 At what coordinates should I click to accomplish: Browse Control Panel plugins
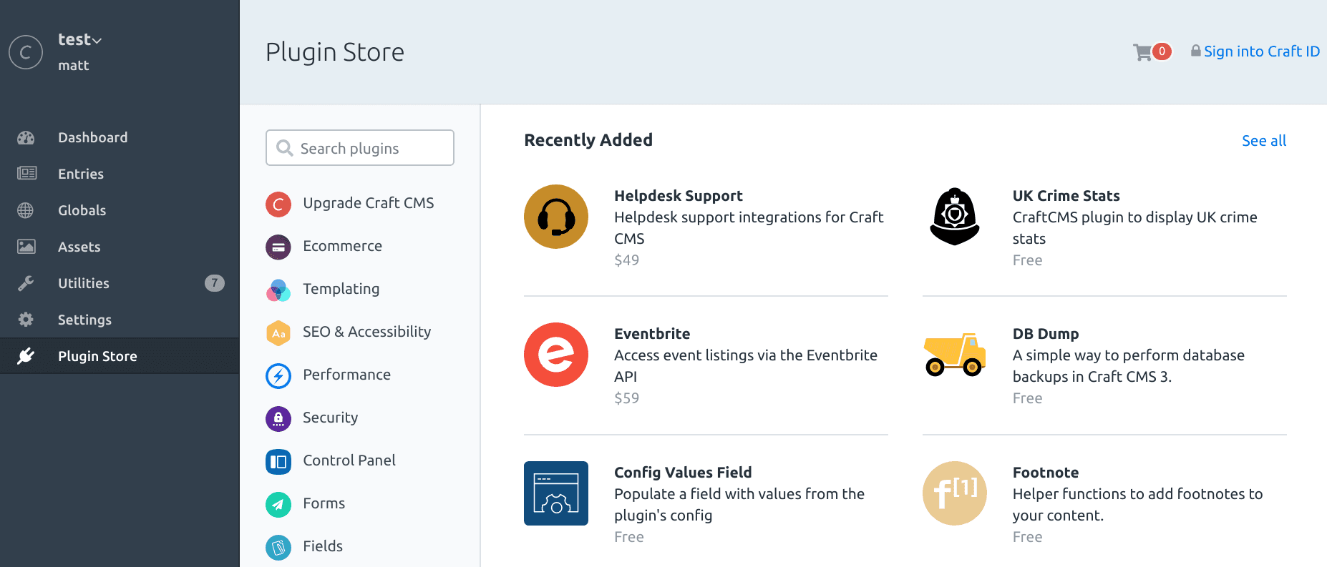click(349, 460)
